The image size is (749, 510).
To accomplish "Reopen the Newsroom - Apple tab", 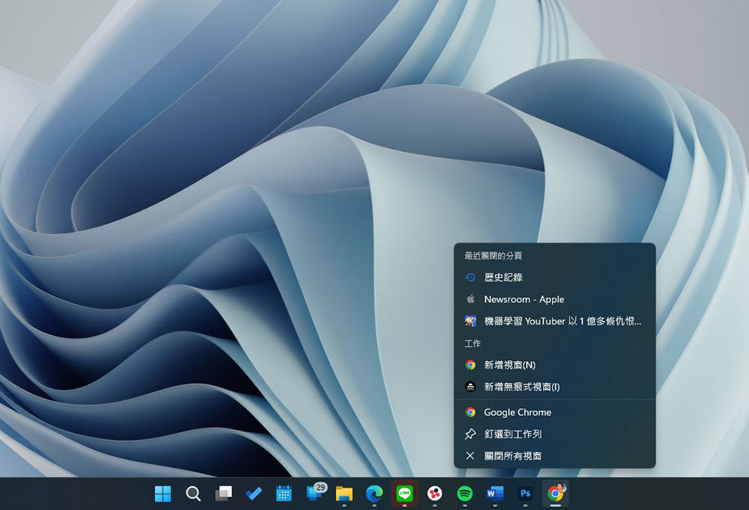I will (524, 299).
